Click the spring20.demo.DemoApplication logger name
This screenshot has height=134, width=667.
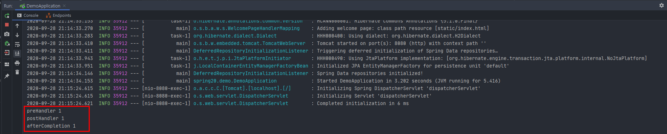[235, 81]
